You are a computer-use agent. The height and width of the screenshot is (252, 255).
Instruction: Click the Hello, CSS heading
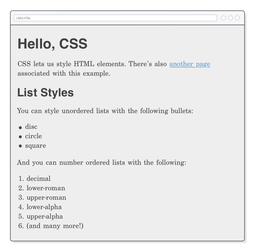[53, 44]
